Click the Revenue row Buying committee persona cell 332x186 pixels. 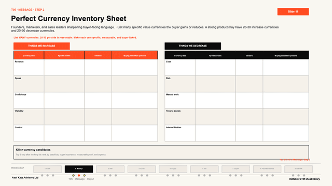click(x=135, y=68)
